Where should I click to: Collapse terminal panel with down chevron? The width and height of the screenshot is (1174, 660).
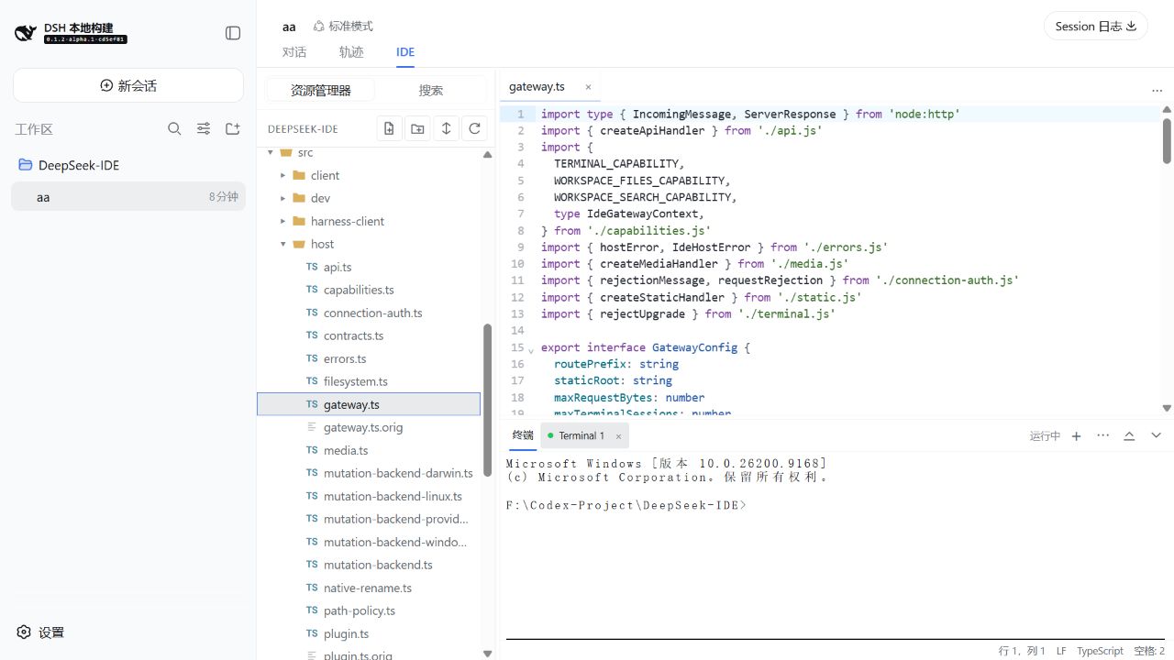point(1156,435)
